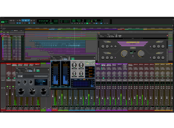Adjust the 304C Release knob
This screenshot has height=128, width=174.
31,82
